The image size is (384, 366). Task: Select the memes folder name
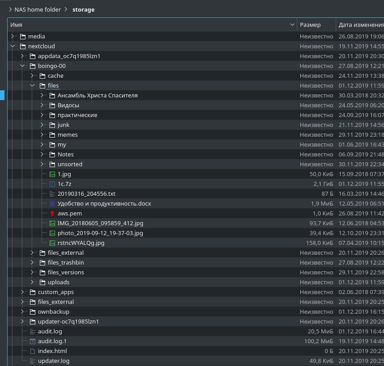pyautogui.click(x=68, y=135)
